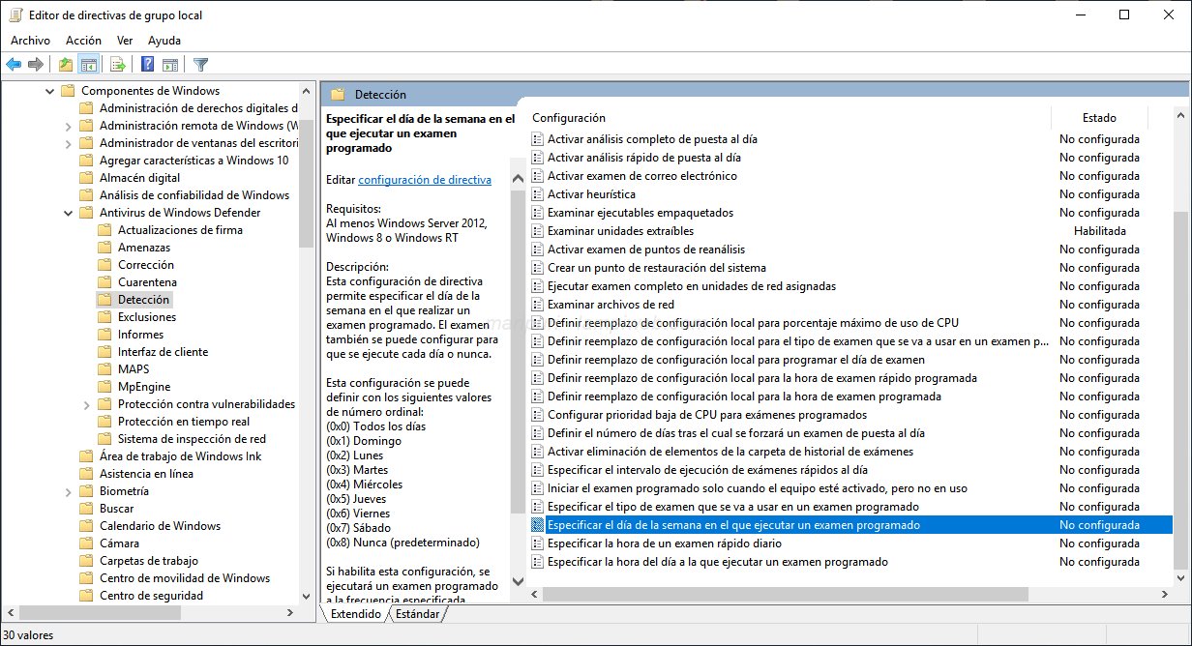The image size is (1192, 646).
Task: Open the Help toolbar icon
Action: 148,65
